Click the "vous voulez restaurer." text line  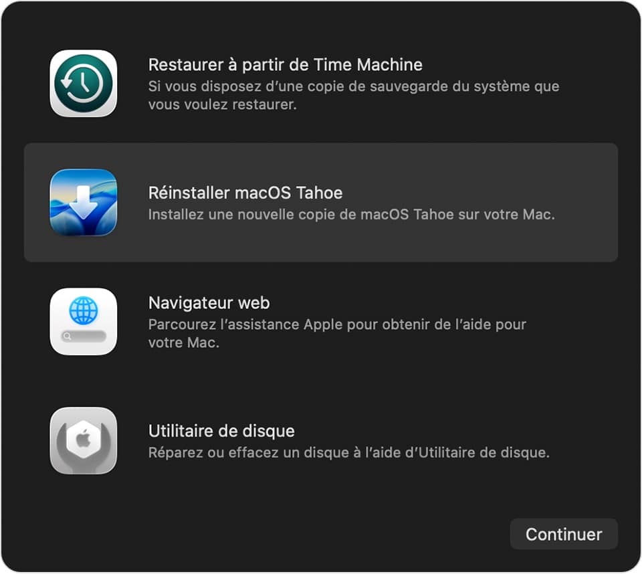click(x=222, y=105)
